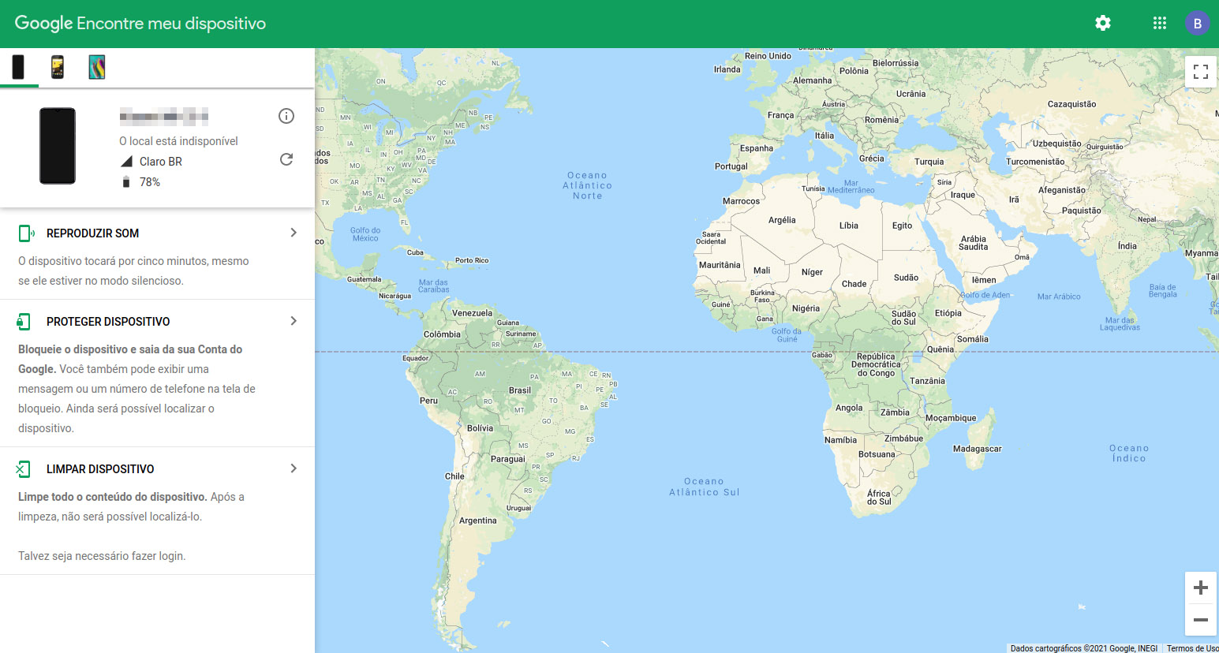
Task: Expand Reproduzir Som chevron
Action: point(294,233)
